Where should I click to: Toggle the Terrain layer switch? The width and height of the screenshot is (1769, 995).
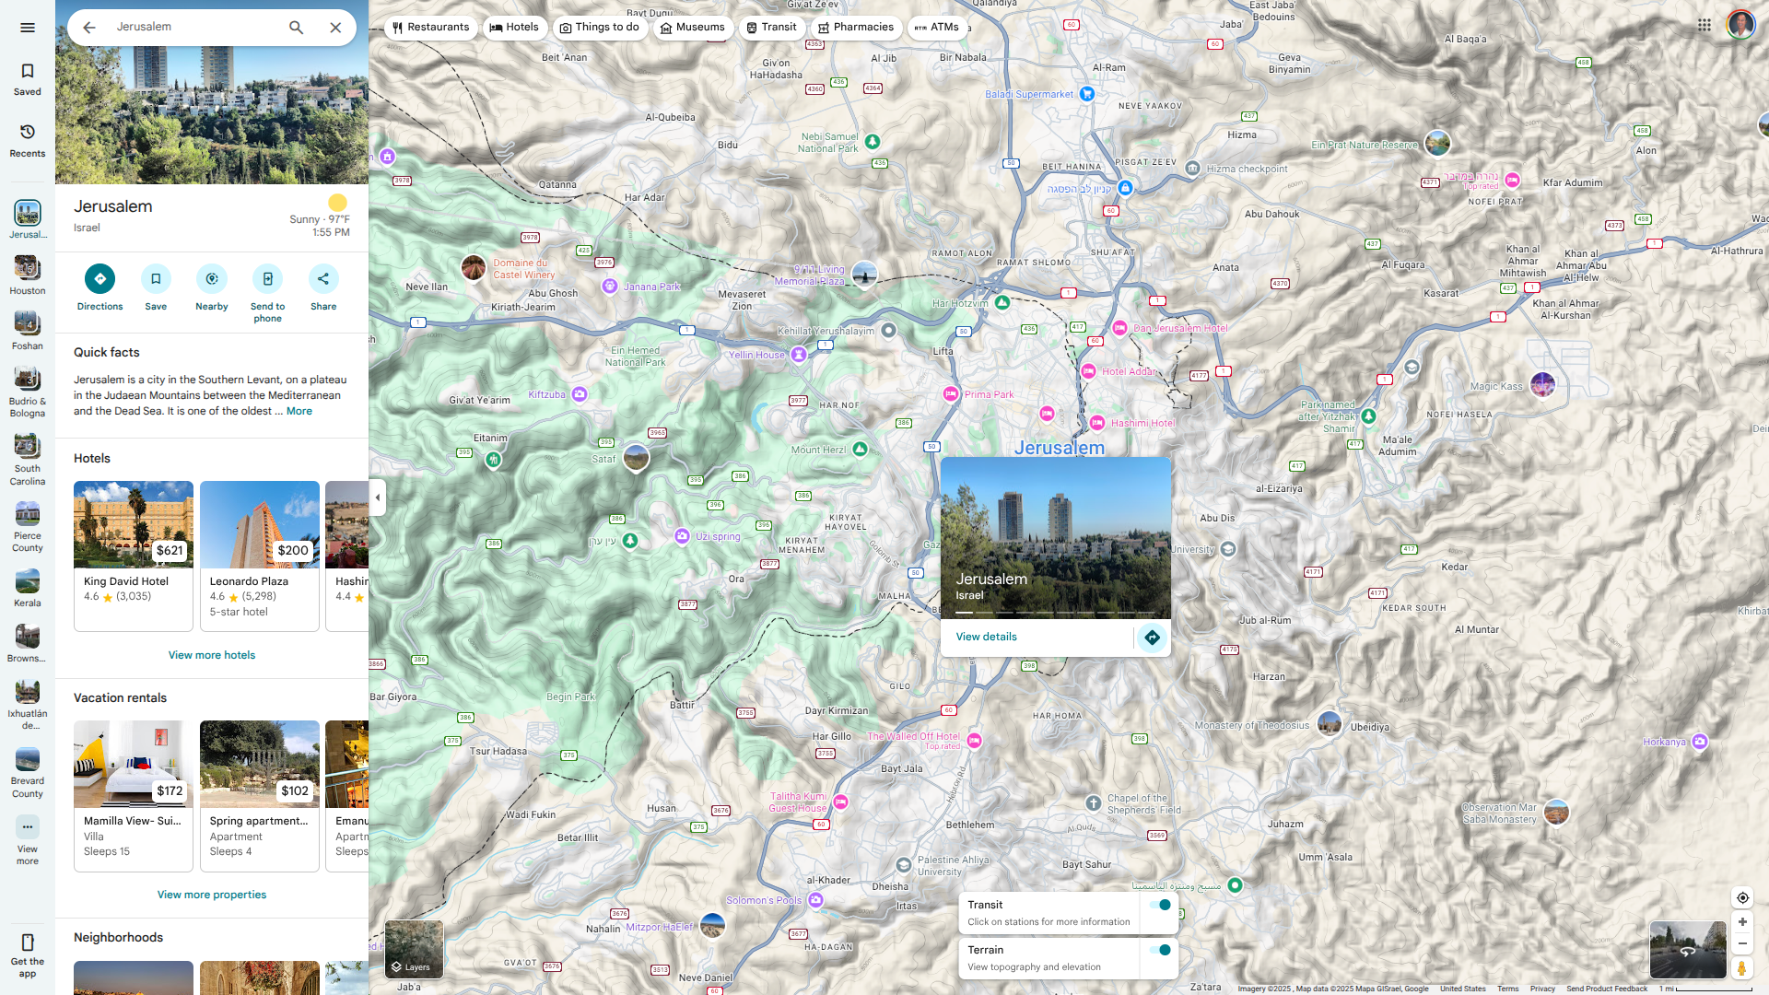(x=1160, y=950)
